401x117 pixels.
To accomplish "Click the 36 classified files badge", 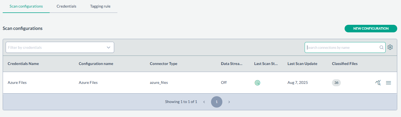I will [336, 83].
